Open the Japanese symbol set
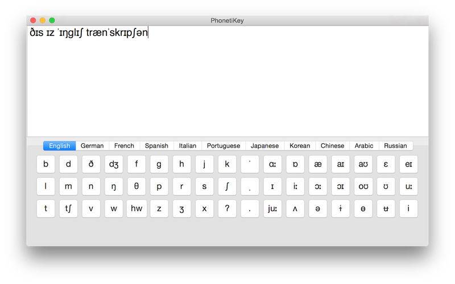The height and width of the screenshot is (284, 455). click(x=264, y=146)
